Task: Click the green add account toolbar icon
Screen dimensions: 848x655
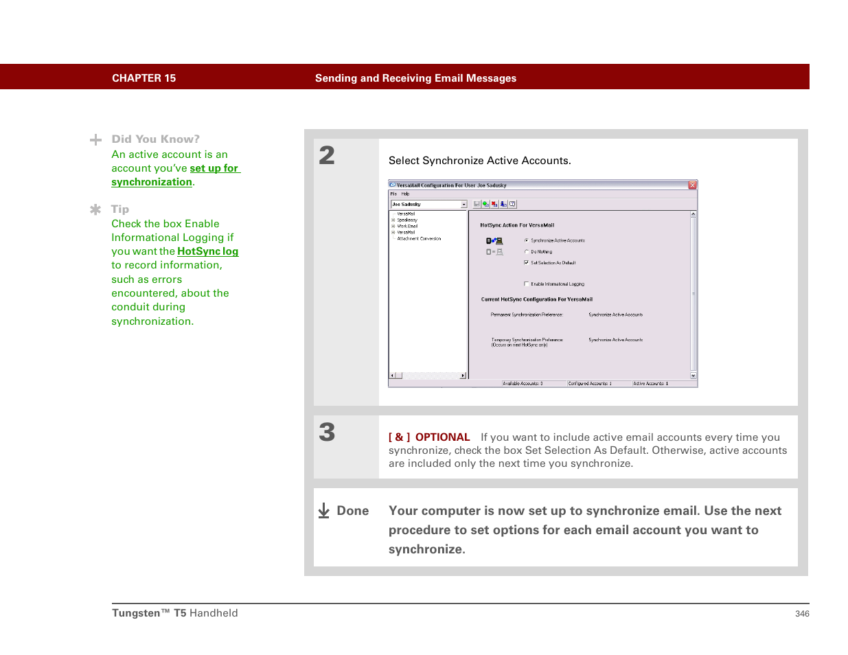Action: (485, 204)
